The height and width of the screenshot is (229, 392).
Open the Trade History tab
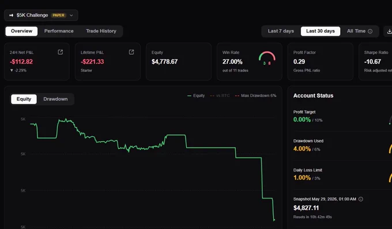[x=101, y=31]
